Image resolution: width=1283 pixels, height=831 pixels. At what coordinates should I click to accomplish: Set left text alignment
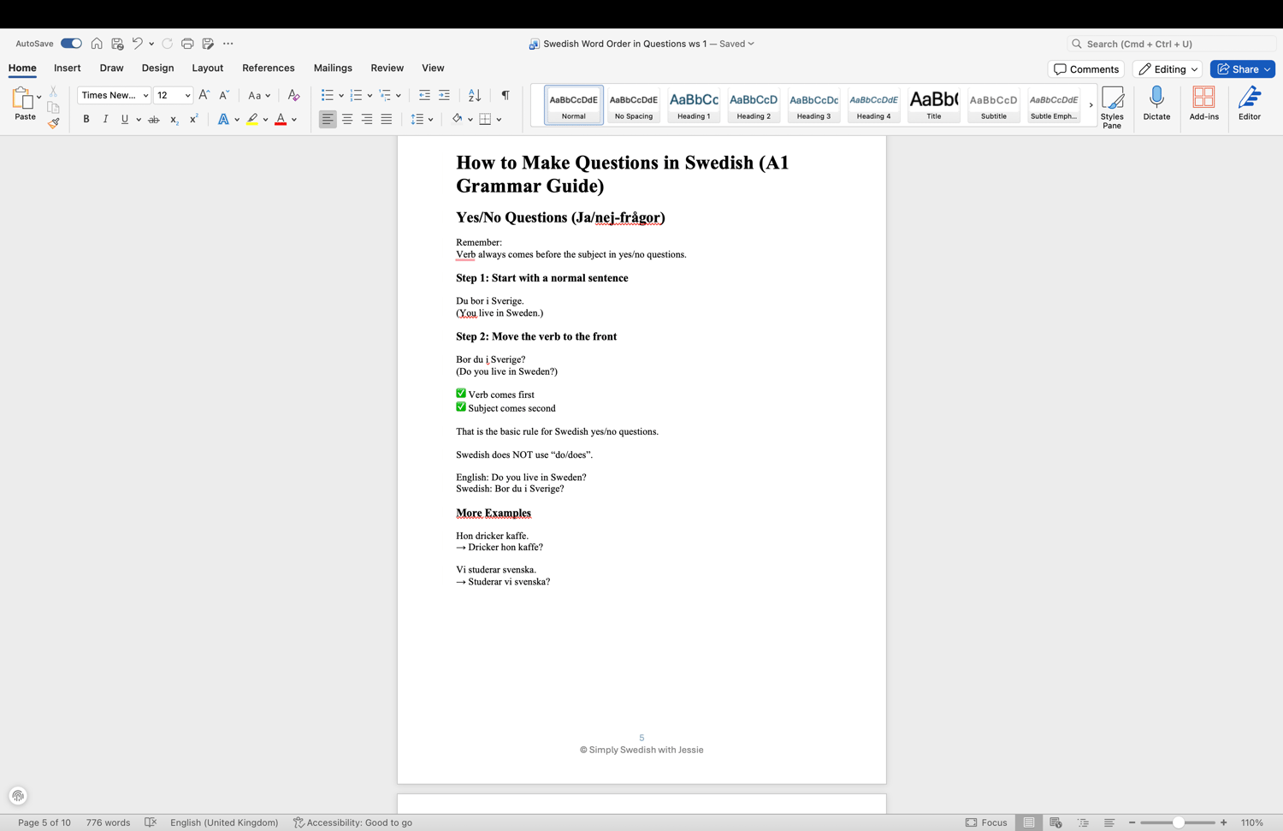click(328, 120)
